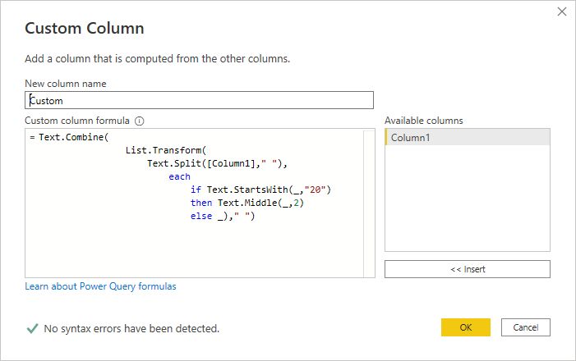Click the Cancel button
The image size is (576, 361).
[526, 327]
